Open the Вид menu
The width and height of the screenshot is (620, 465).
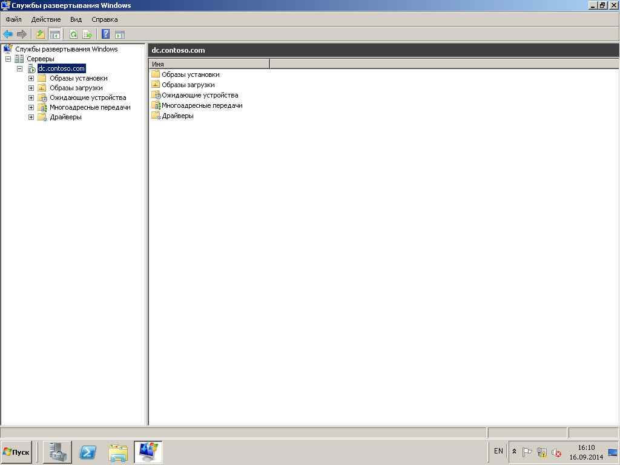pos(76,19)
